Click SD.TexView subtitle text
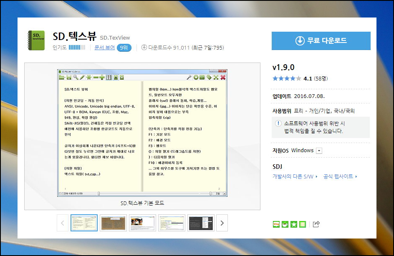 click(115, 38)
